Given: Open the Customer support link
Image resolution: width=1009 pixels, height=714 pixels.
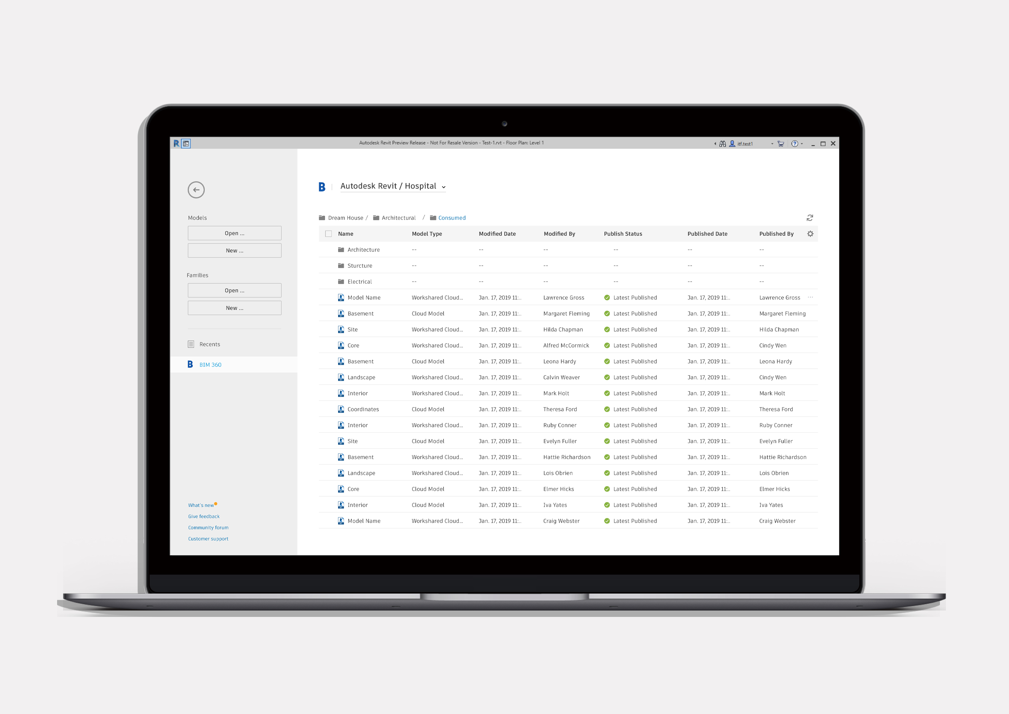Looking at the screenshot, I should click(208, 539).
